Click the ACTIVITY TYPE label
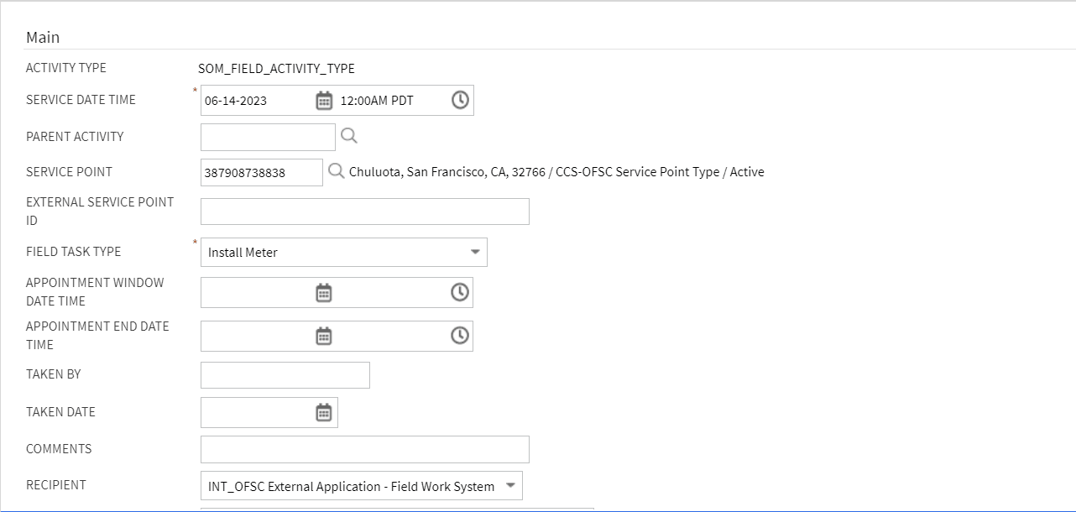 tap(66, 68)
